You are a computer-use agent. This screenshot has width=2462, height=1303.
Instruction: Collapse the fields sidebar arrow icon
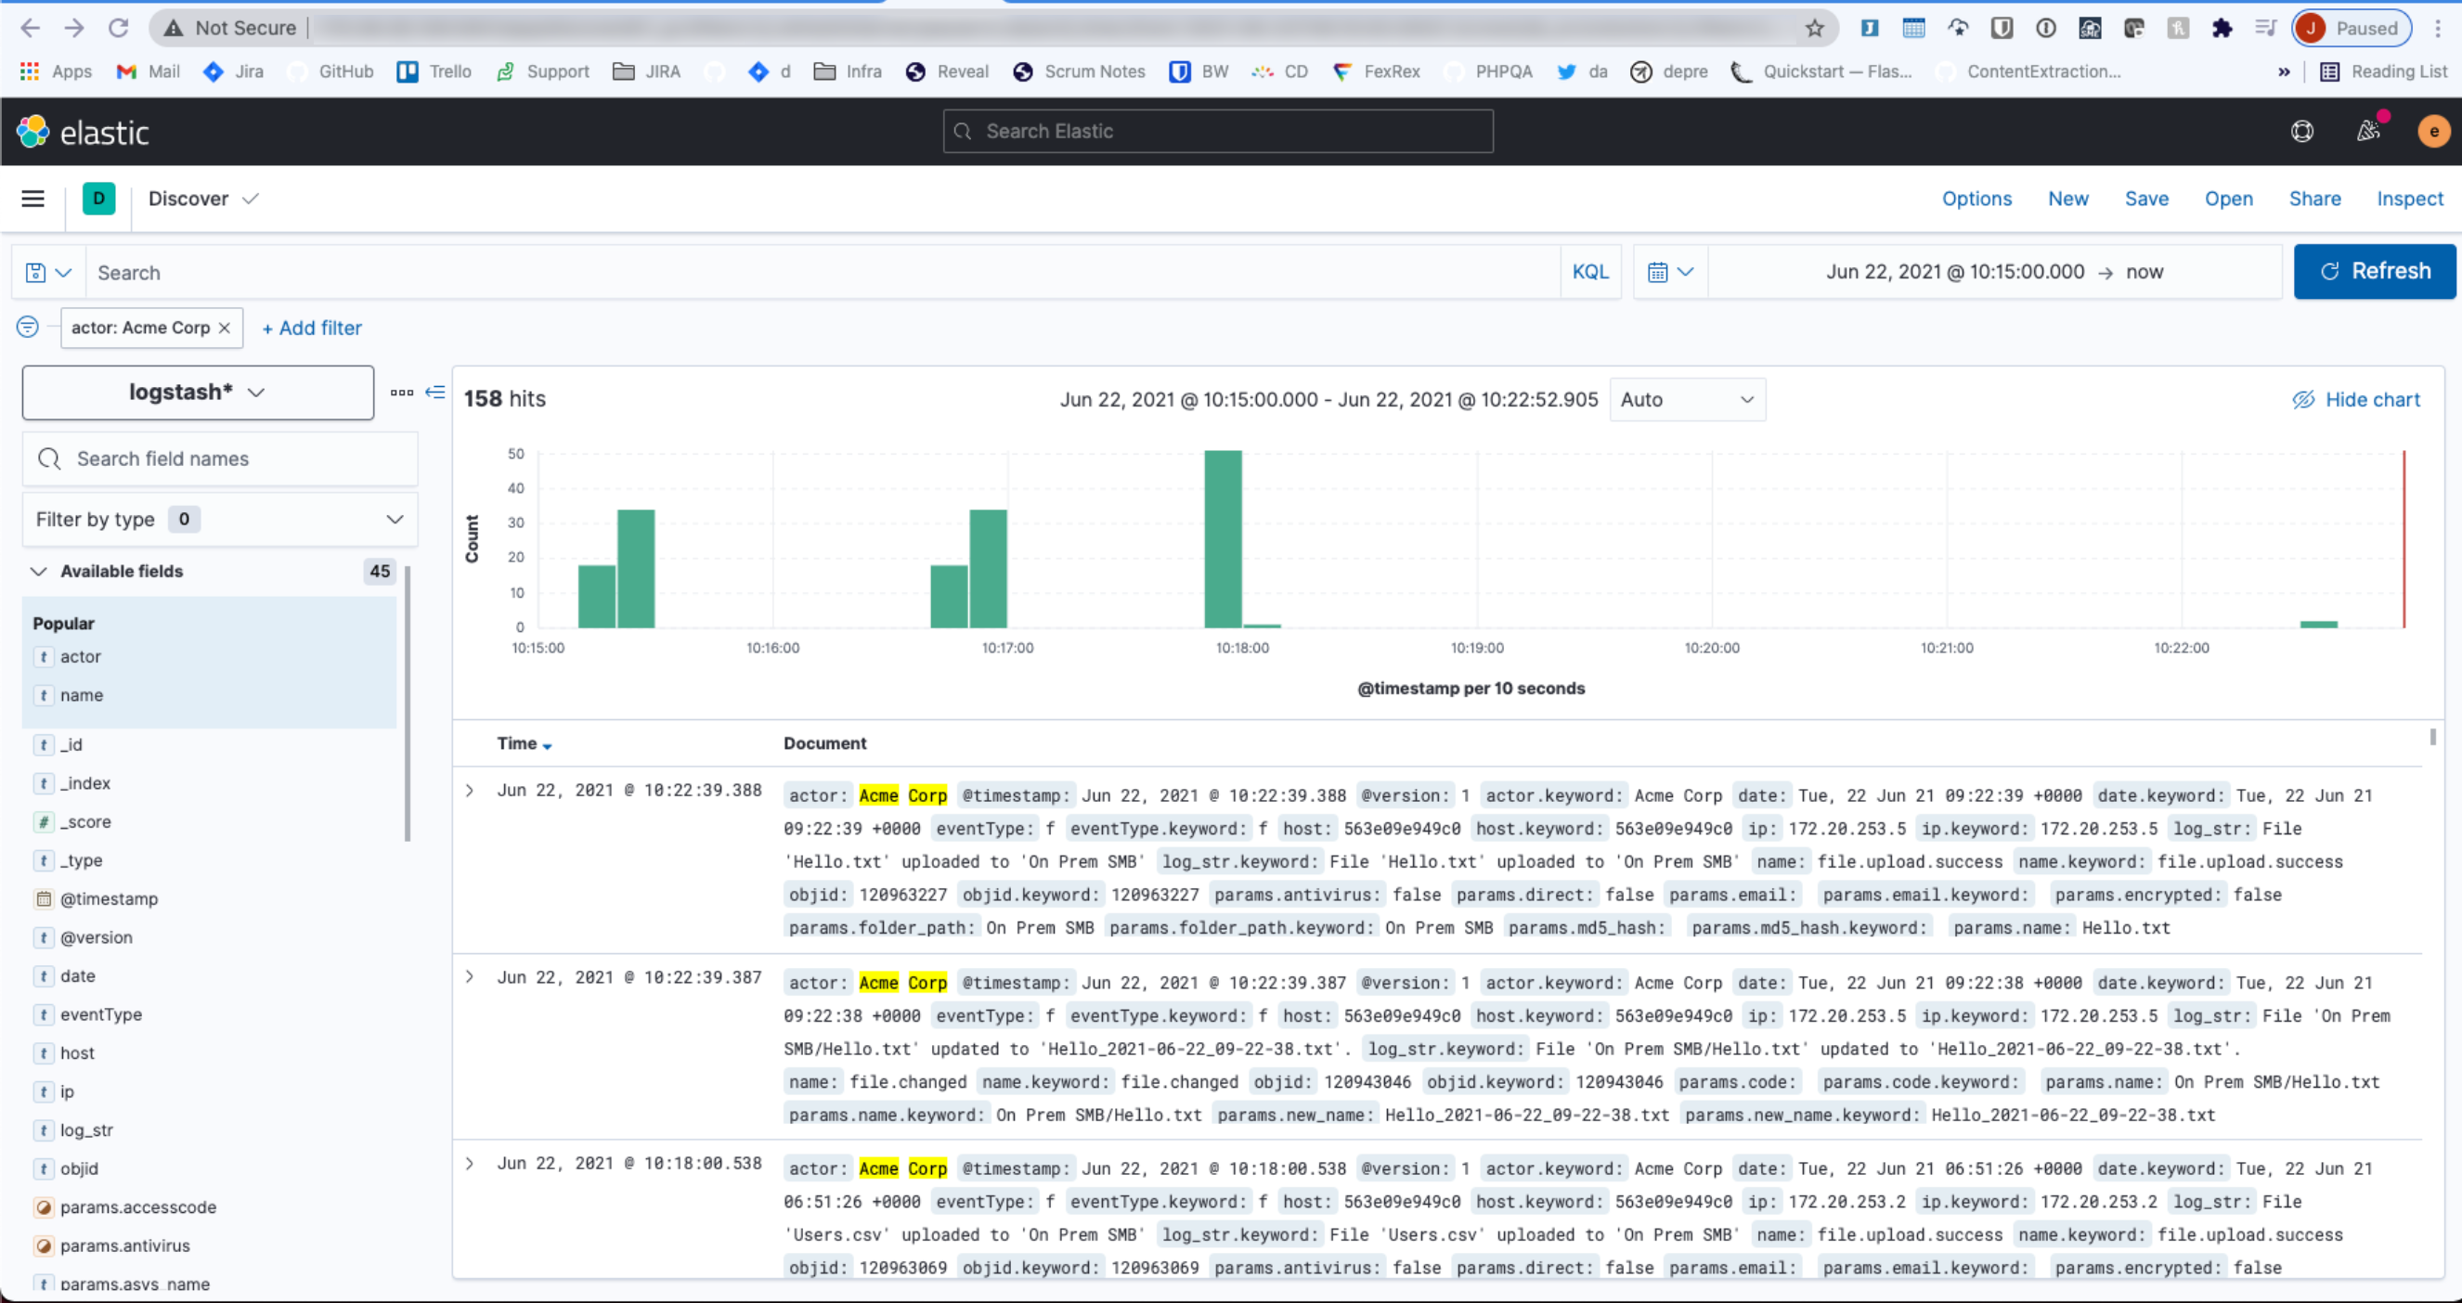click(x=434, y=392)
